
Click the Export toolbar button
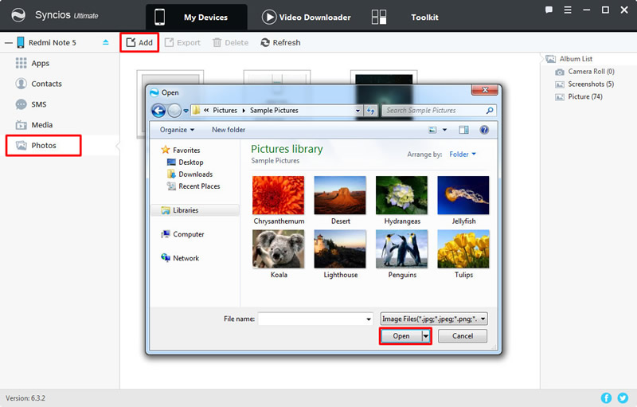click(x=183, y=42)
